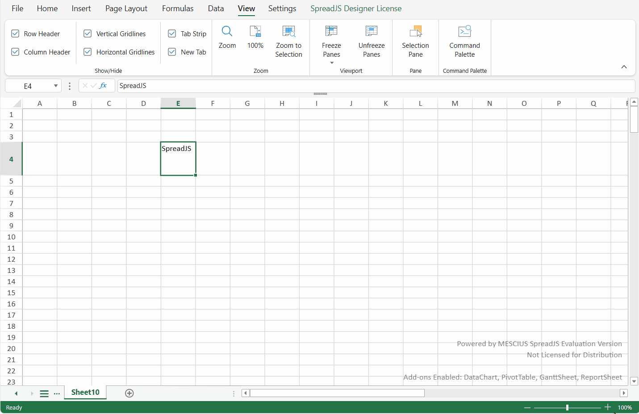This screenshot has width=639, height=414.
Task: Open the Name Box dropdown arrow
Action: (56, 86)
